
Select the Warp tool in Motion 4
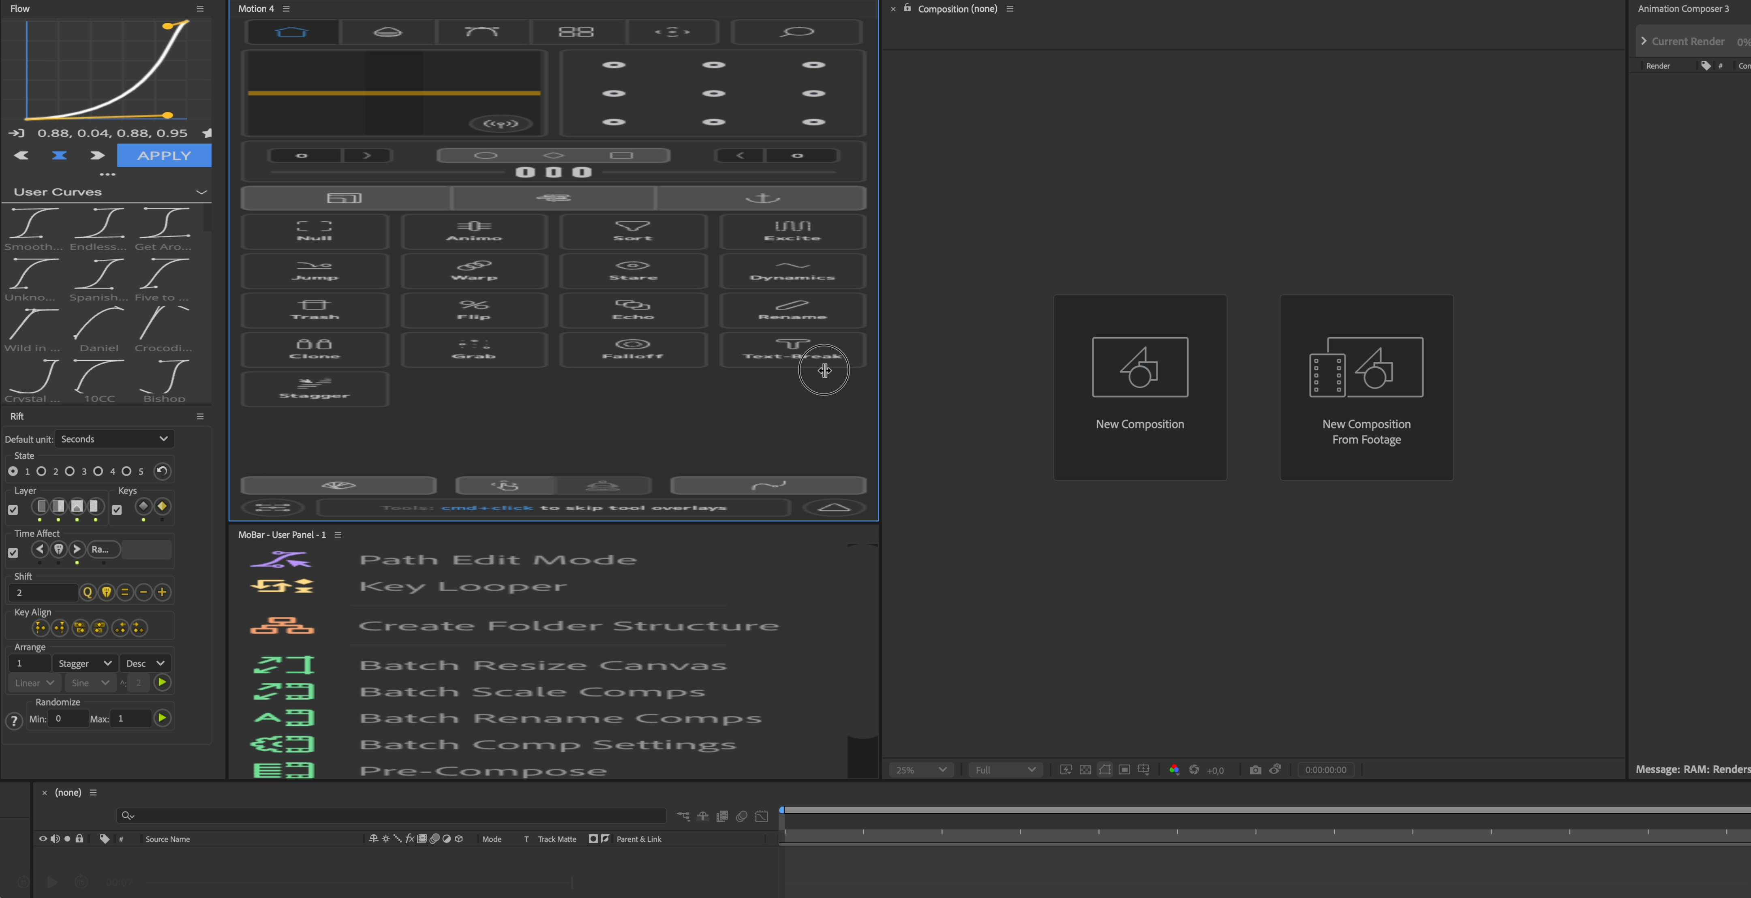click(474, 271)
